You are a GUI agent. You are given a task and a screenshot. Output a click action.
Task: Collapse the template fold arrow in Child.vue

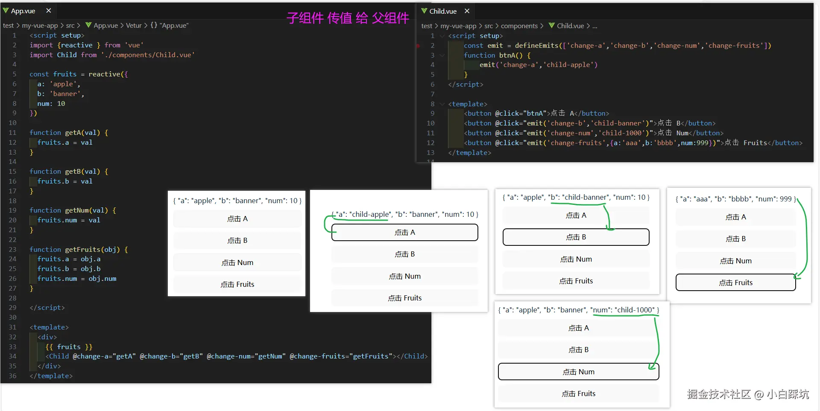click(x=442, y=104)
